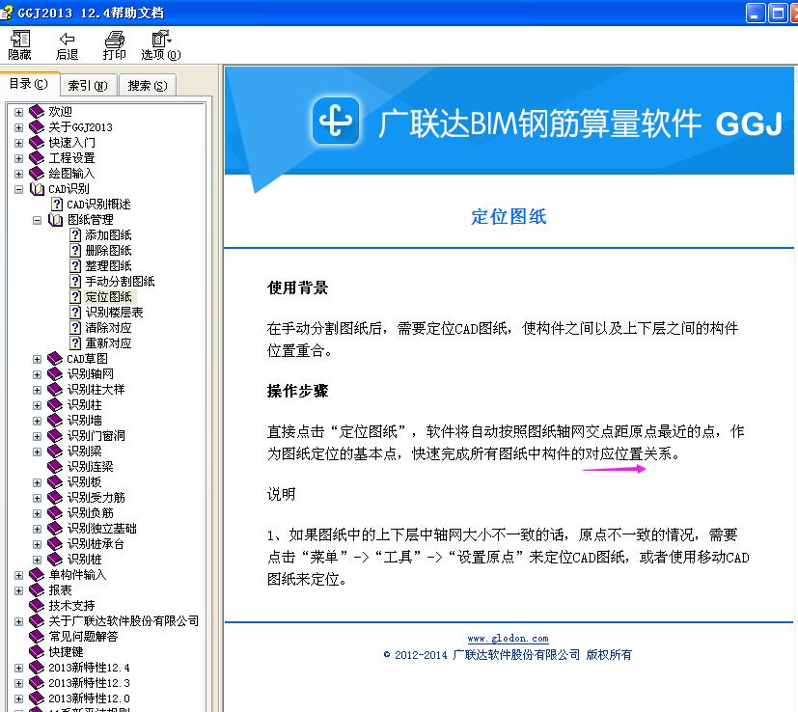The image size is (798, 712).
Task: Click the question-page icon beside 识别楼层表
Action: 75,312
